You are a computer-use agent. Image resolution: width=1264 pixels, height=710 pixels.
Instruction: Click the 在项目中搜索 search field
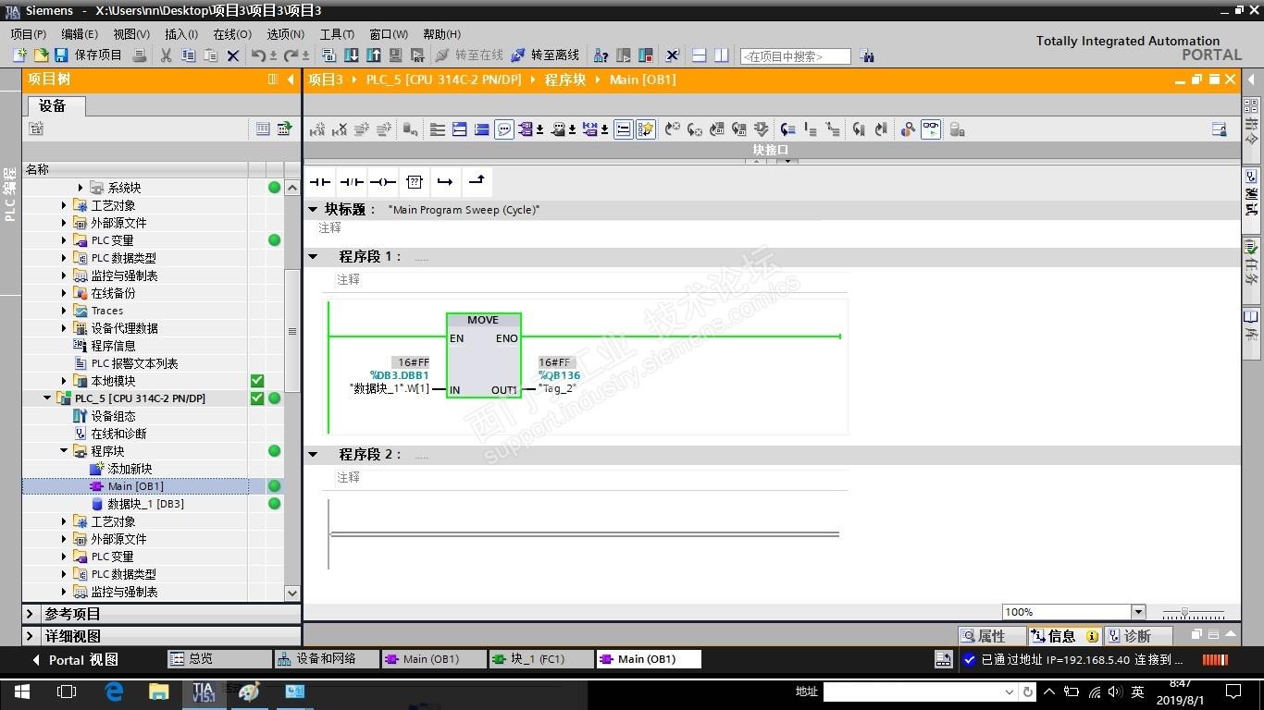pos(795,56)
